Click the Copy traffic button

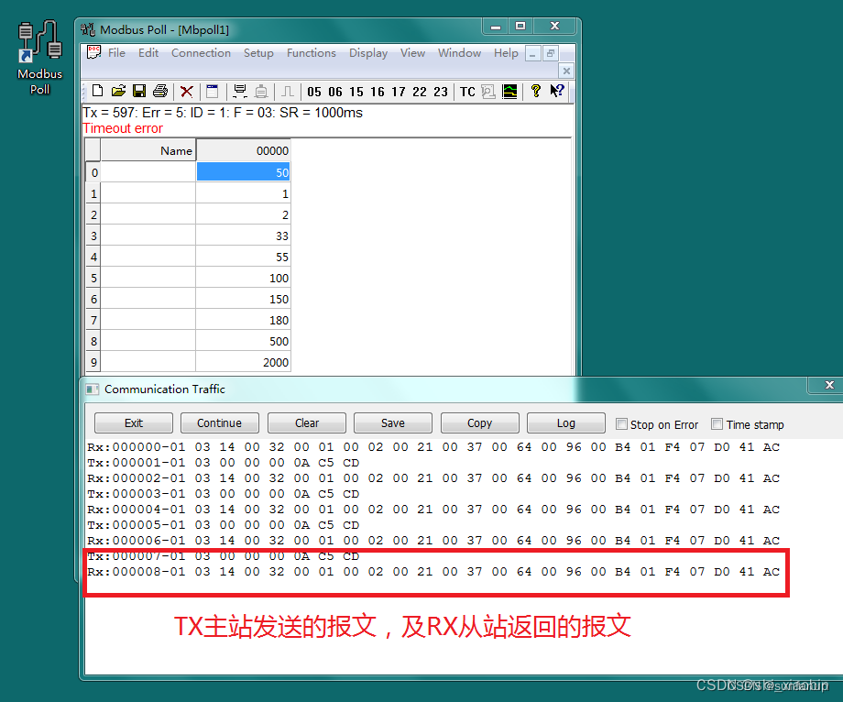click(x=479, y=423)
